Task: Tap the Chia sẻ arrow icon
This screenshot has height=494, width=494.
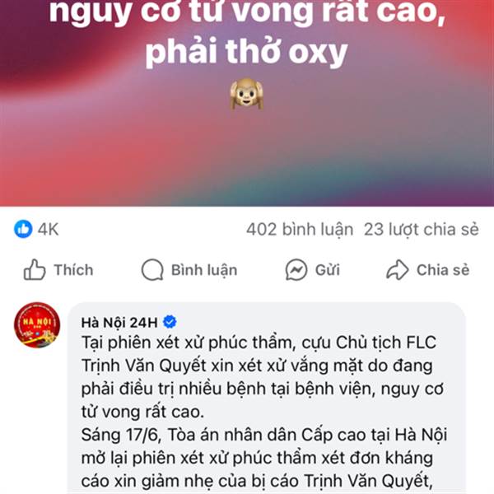Action: (x=398, y=270)
